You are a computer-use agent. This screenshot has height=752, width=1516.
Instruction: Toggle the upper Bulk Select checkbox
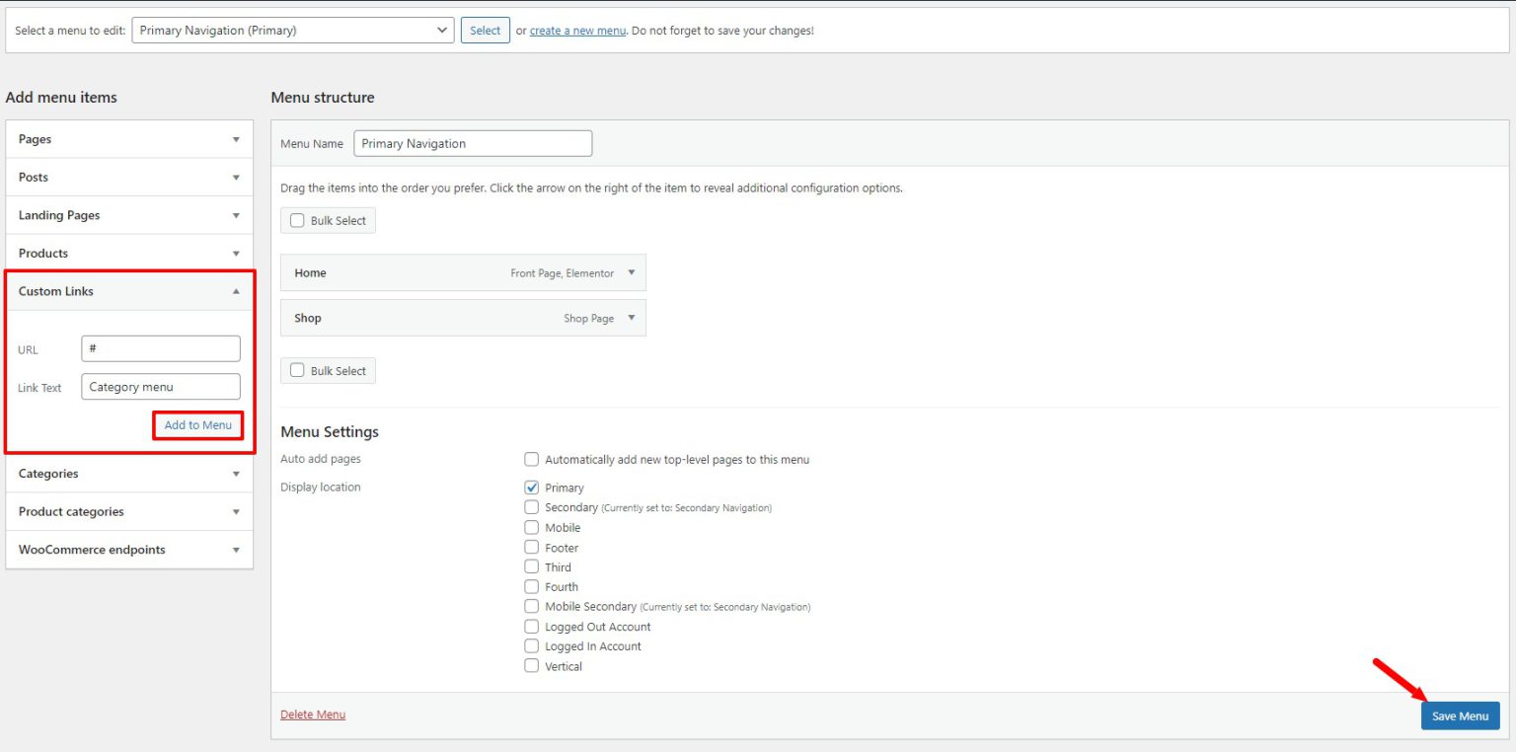pos(296,220)
